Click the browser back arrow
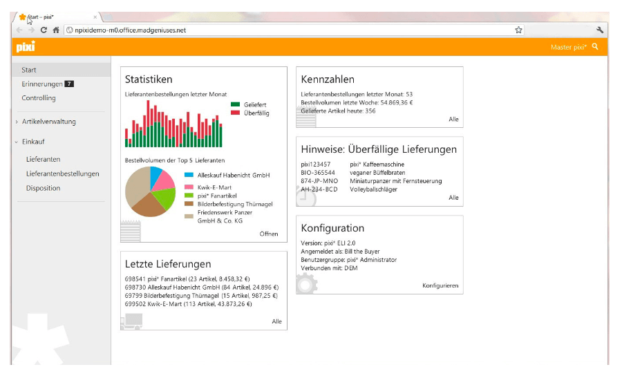622x376 pixels. pos(19,30)
